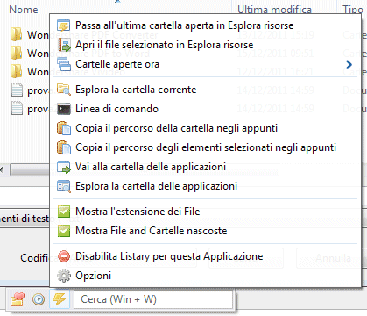Click the black console icon for Linea di comando
This screenshot has width=367, height=316.
(64, 109)
